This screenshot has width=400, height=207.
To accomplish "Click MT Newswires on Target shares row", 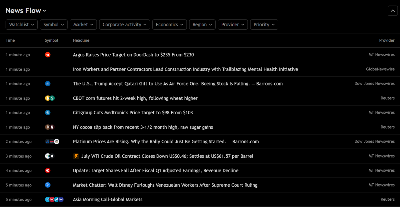I will (381, 170).
